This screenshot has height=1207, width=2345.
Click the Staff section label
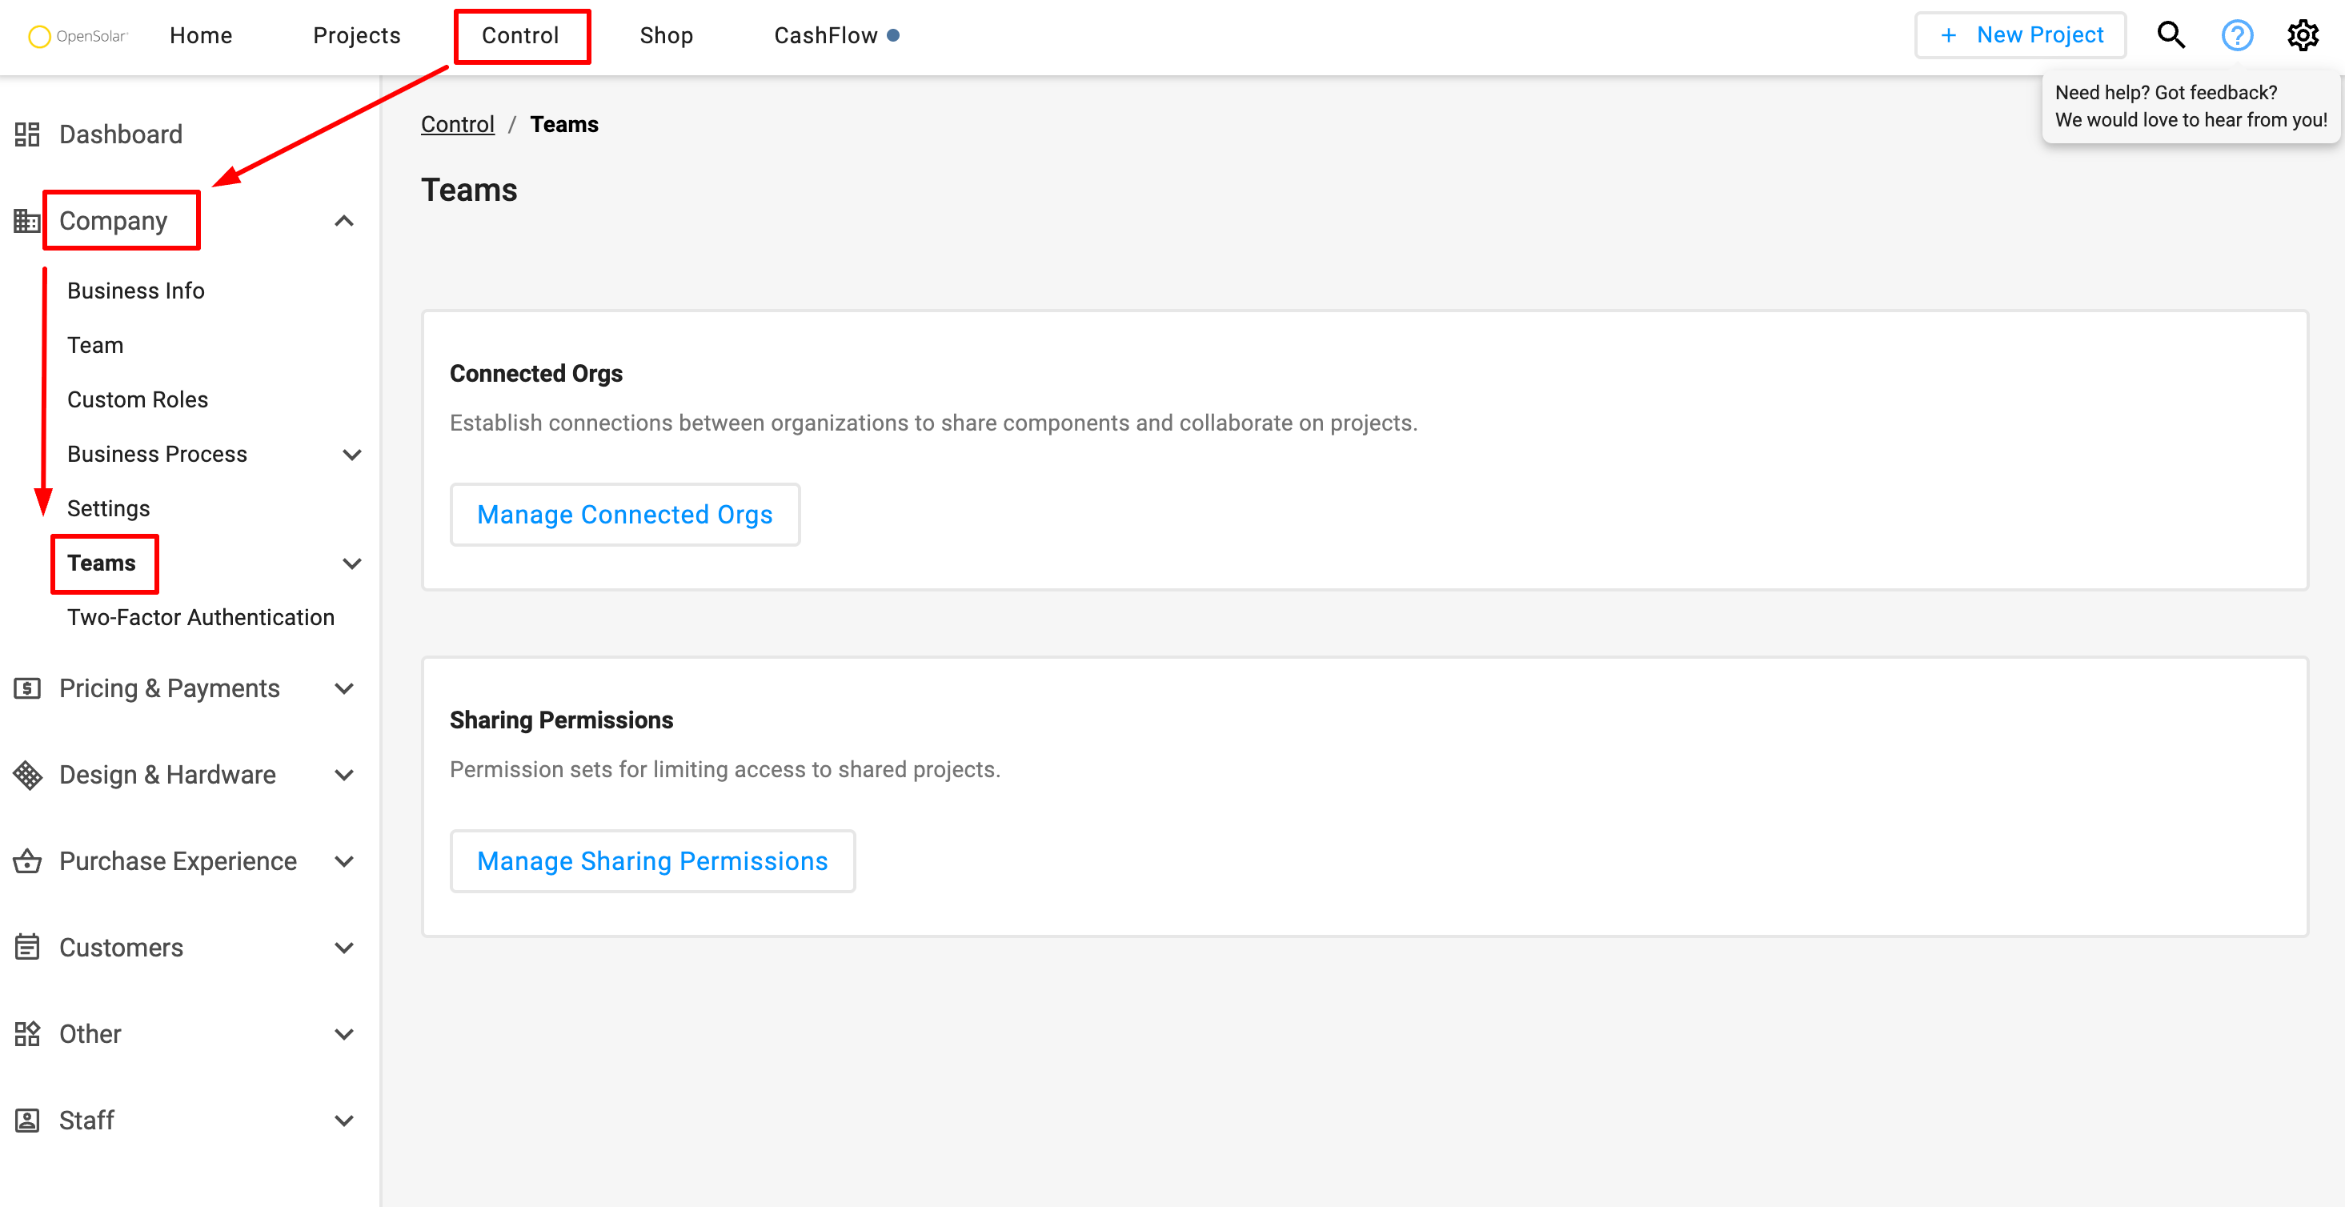click(x=86, y=1121)
